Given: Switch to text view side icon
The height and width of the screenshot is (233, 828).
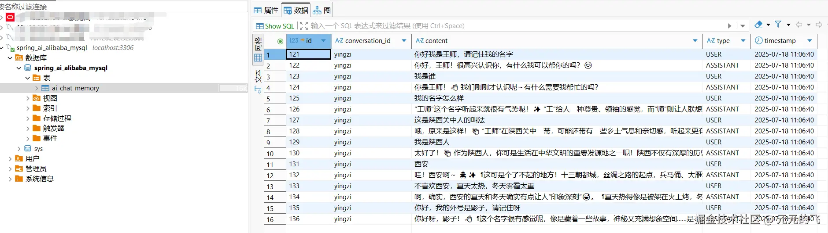Looking at the screenshot, I should click(x=258, y=76).
